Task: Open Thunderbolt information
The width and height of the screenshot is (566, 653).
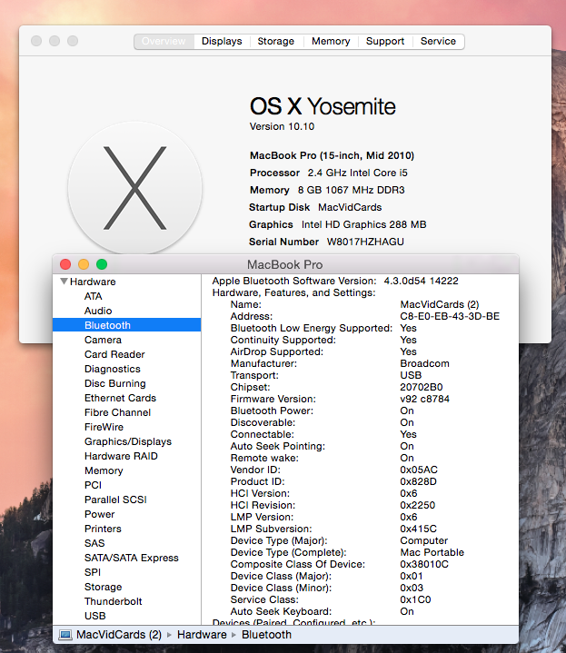Action: 114,602
